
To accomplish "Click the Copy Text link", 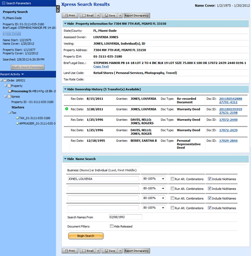I will click(x=101, y=66).
